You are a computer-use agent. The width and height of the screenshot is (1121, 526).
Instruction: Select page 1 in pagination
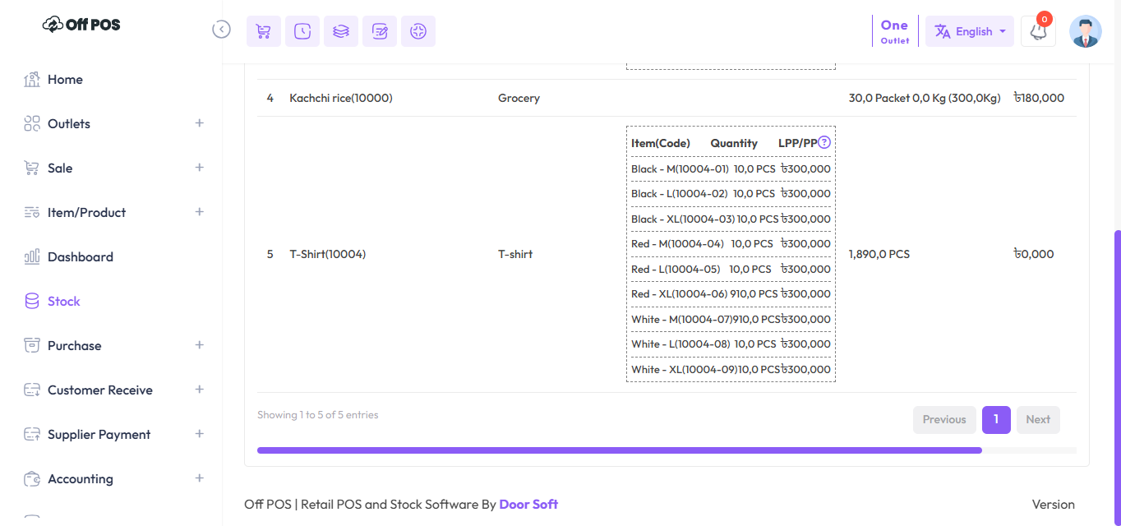pyautogui.click(x=995, y=420)
